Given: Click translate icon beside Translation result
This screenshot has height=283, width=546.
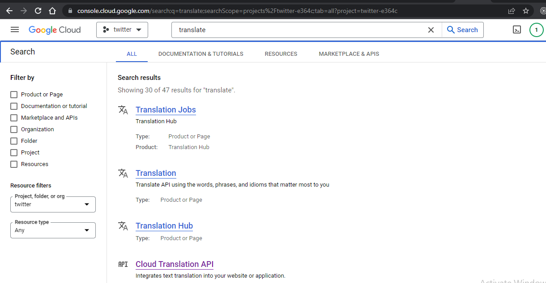Looking at the screenshot, I should coord(123,173).
